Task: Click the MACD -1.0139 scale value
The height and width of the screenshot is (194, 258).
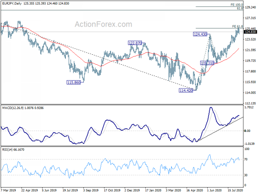Action: tap(249, 144)
